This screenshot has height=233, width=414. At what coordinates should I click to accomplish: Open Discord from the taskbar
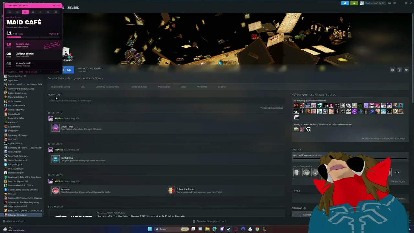coord(222,229)
